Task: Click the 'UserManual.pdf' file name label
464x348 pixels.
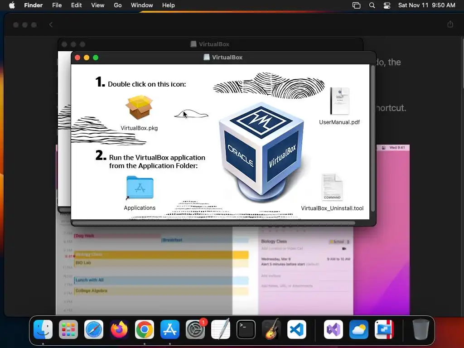Action: tap(339, 122)
